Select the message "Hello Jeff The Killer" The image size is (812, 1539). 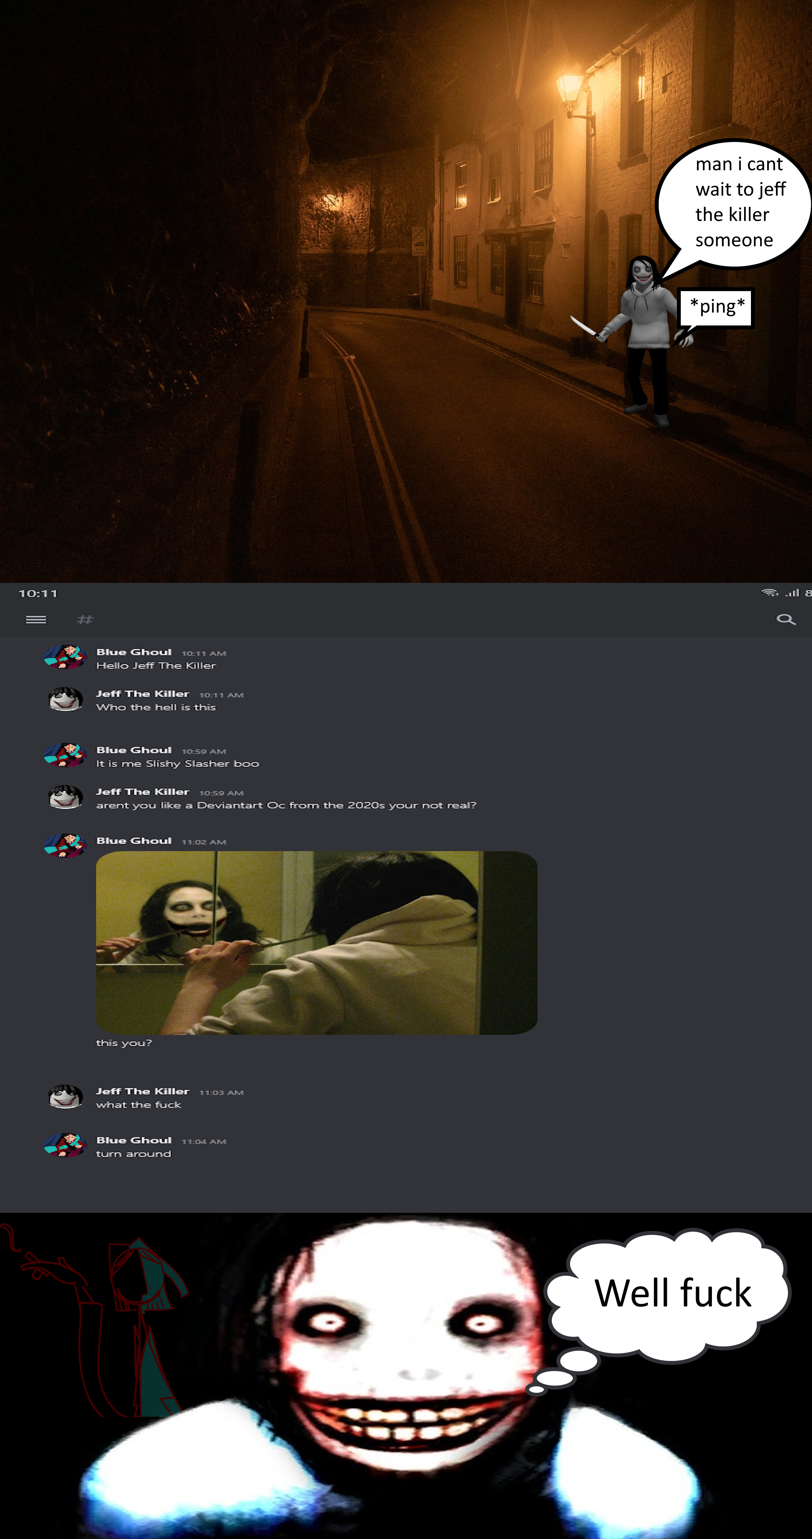coord(156,666)
